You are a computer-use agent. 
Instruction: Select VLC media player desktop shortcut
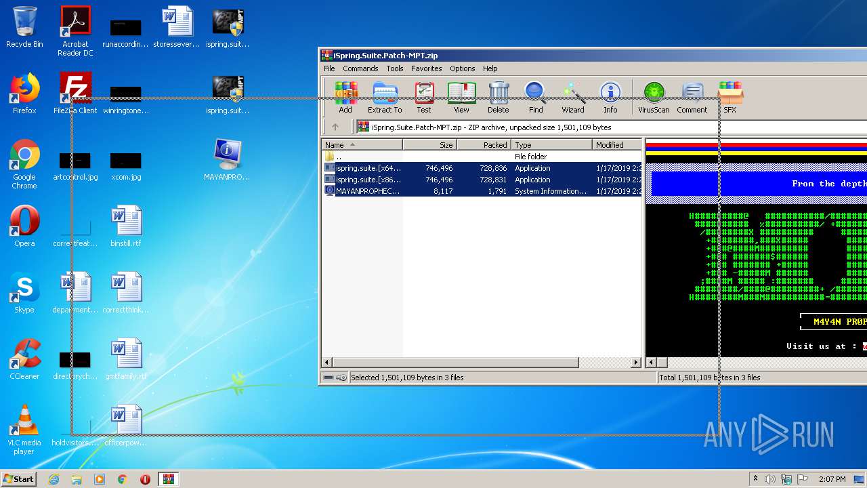(x=24, y=430)
